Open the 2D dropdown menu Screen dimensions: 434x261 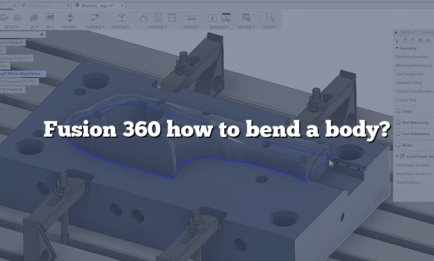[x=34, y=27]
